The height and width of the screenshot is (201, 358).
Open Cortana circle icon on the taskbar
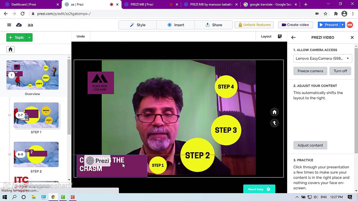coord(23,197)
